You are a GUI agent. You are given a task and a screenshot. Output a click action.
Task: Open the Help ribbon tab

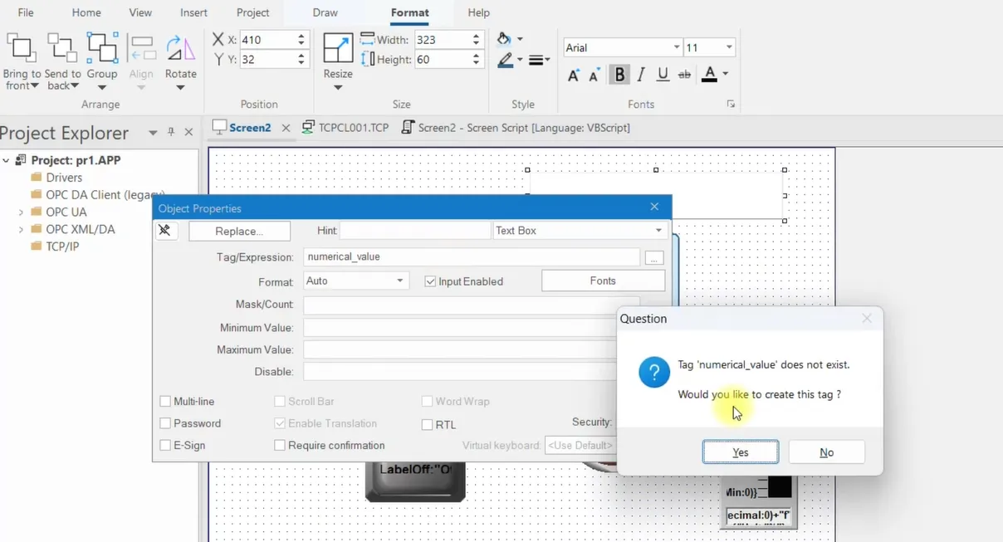[x=479, y=12]
